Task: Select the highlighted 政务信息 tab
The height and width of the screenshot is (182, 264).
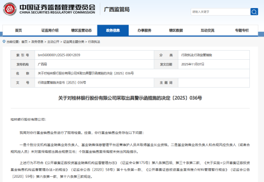Action: pos(113,30)
